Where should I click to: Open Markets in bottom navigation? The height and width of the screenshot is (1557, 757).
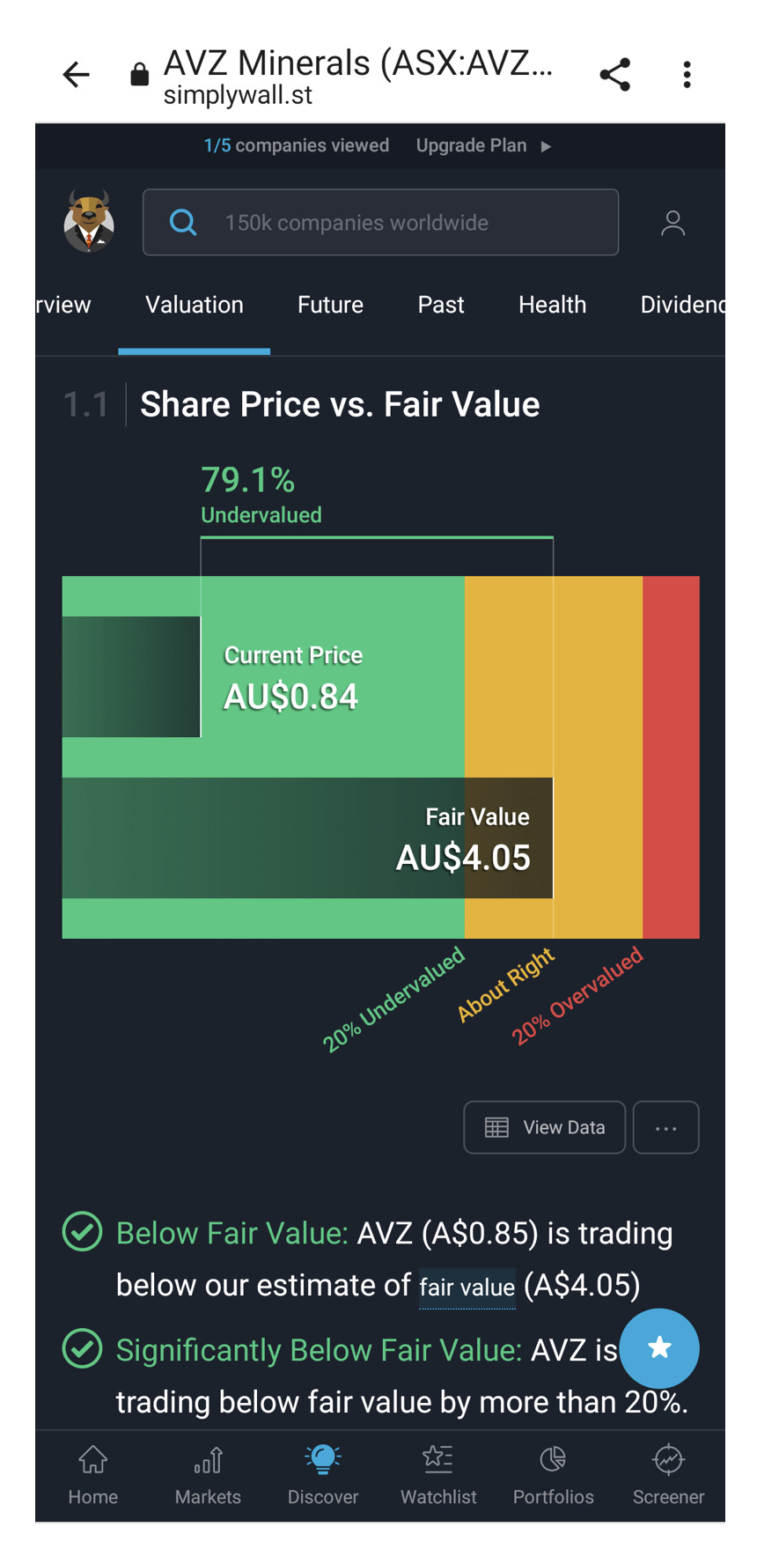click(x=208, y=1474)
